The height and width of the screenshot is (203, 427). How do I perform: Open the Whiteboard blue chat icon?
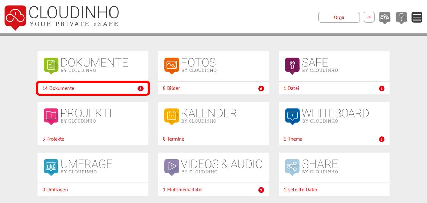292,117
